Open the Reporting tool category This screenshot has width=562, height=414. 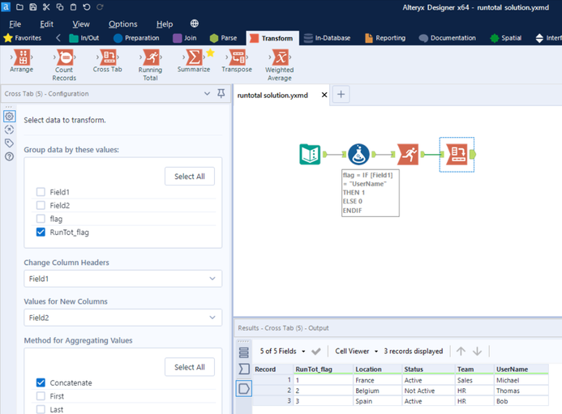tap(385, 38)
